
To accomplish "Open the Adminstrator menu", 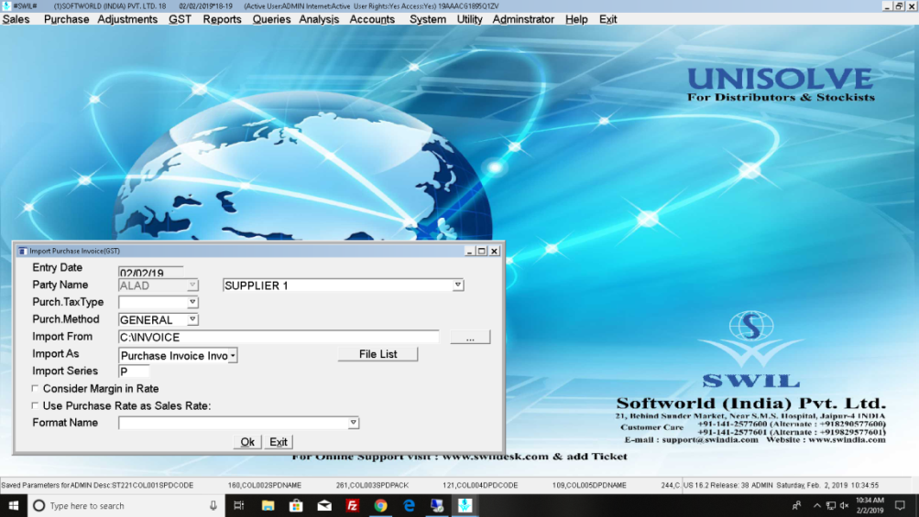I will [523, 19].
